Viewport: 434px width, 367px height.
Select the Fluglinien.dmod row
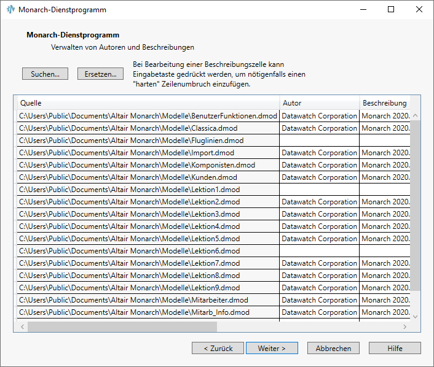[x=148, y=141]
